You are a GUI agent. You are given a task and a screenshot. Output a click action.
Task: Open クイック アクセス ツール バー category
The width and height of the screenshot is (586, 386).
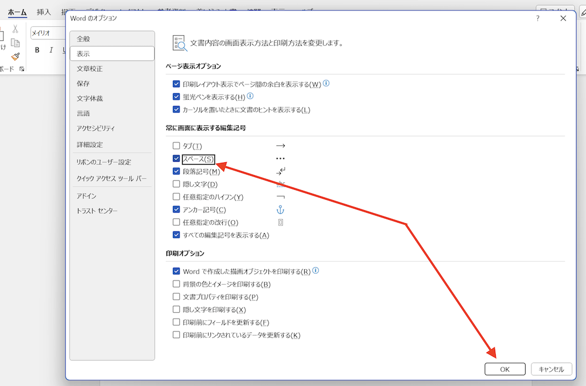point(112,179)
